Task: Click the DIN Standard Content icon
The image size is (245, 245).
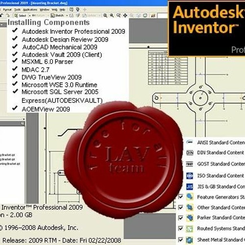Action: point(190,153)
